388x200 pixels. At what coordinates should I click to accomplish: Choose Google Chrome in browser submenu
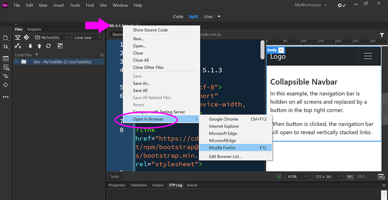point(236,119)
